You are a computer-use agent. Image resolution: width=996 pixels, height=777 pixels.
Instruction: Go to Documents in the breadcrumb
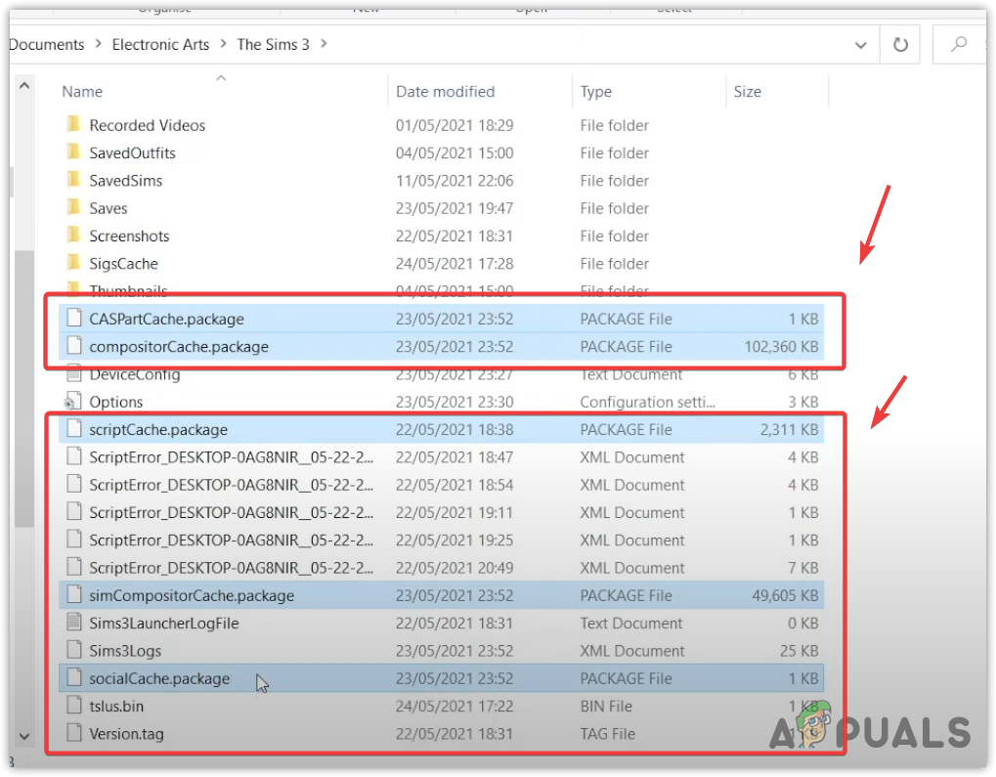click(x=46, y=45)
